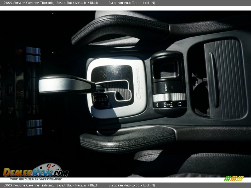Toggle the upper blue rocker switches on the dash
The image size is (251, 188).
point(33,55)
